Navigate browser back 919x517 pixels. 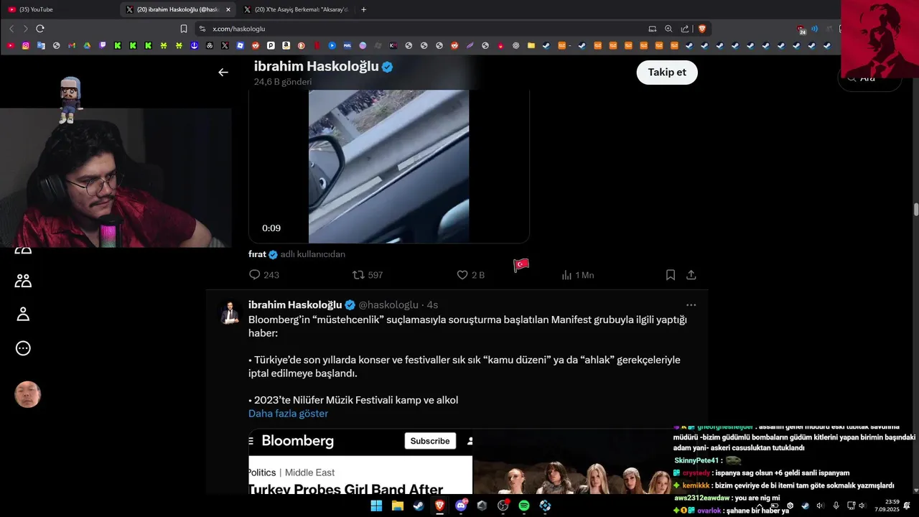coord(11,29)
